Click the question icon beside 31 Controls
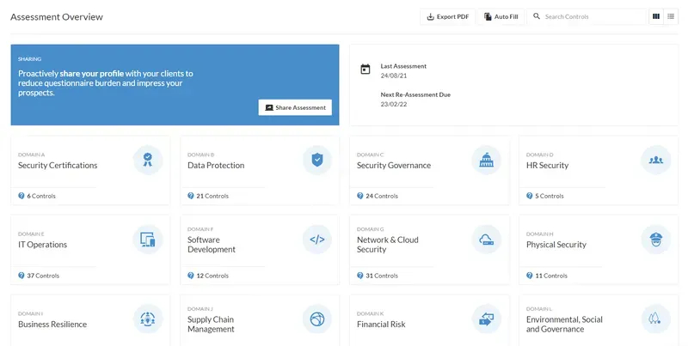 (x=359, y=276)
